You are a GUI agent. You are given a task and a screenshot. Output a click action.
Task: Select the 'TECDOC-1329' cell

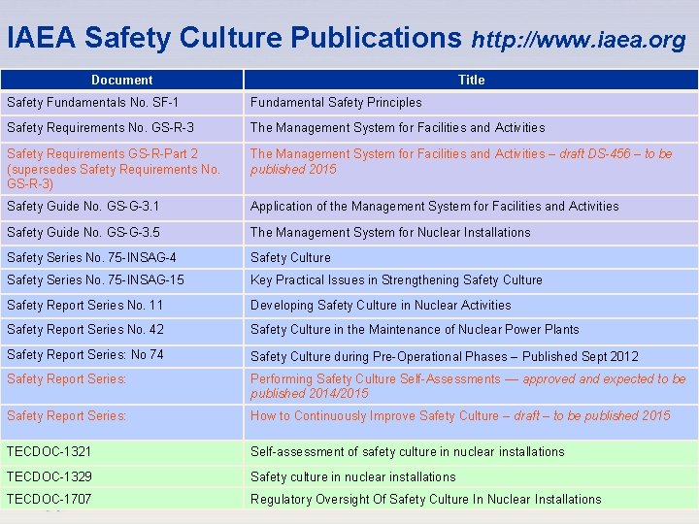[x=121, y=476]
